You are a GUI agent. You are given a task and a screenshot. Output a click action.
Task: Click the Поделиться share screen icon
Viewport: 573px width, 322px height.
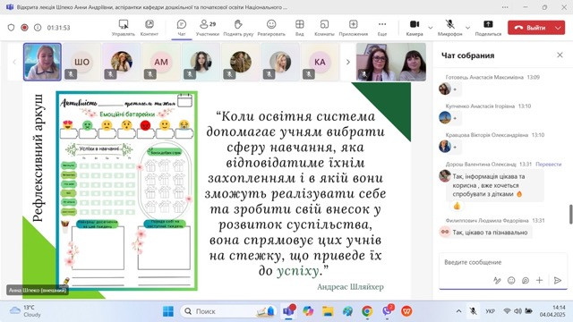(x=488, y=28)
